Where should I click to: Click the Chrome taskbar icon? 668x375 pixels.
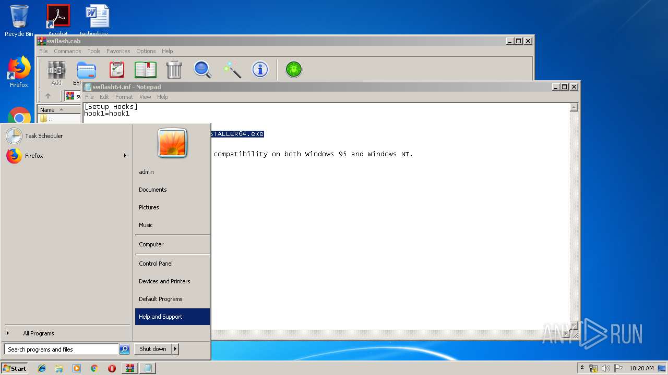click(x=94, y=368)
